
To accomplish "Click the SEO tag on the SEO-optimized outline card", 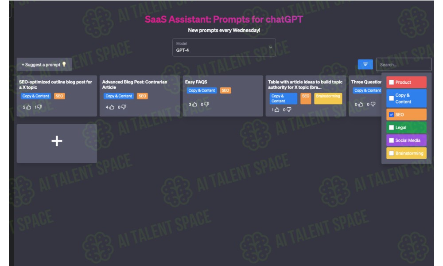I will [x=59, y=96].
